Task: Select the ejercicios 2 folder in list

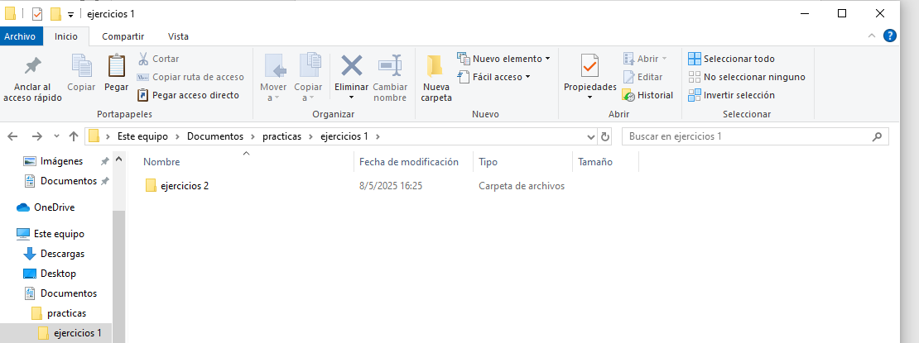Action: (184, 186)
